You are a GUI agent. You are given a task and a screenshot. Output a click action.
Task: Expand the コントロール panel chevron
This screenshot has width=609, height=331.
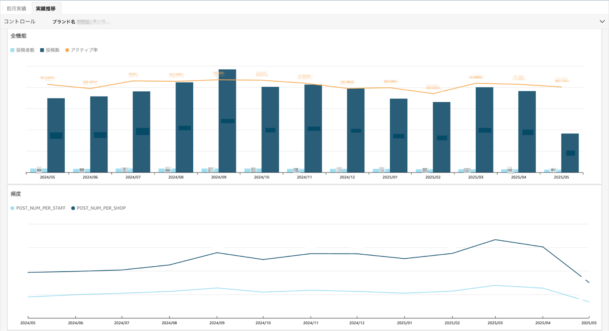pyautogui.click(x=602, y=21)
